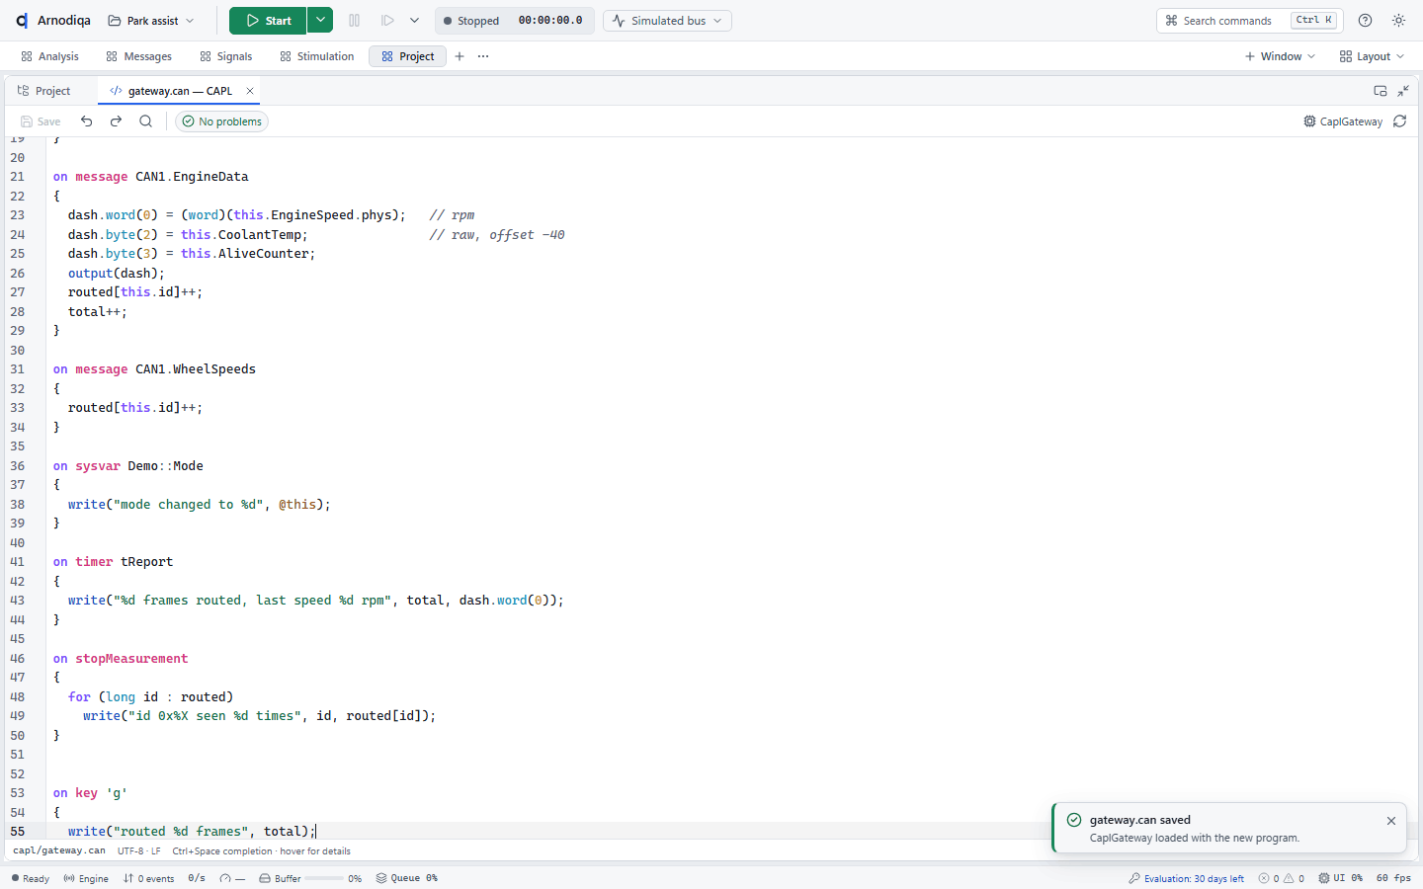Toggle the light/dark theme sun icon
This screenshot has width=1423, height=889.
click(1398, 21)
